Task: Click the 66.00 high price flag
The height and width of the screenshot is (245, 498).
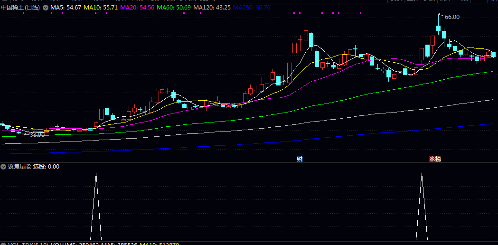Action: (451, 17)
